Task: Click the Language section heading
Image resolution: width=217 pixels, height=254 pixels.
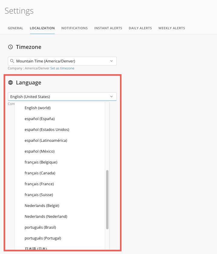Action: pyautogui.click(x=29, y=83)
